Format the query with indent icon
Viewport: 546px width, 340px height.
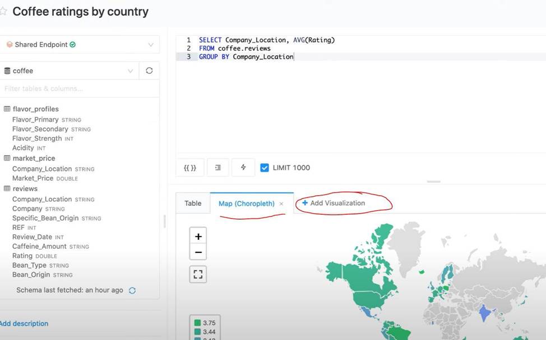pos(218,167)
